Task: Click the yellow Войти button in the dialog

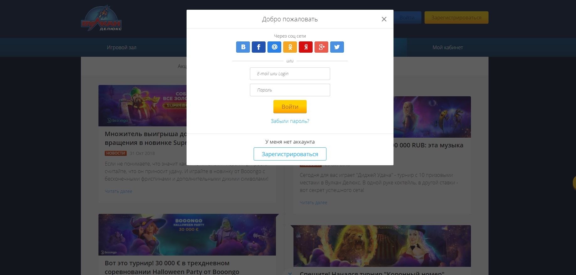Action: tap(290, 107)
